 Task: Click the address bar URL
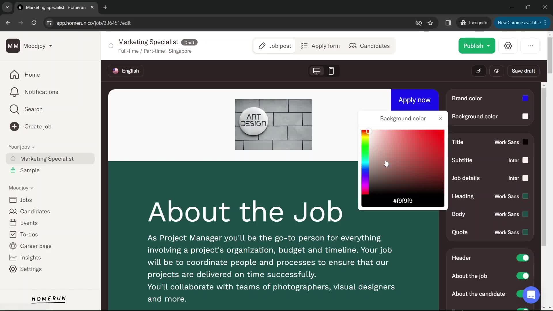pyautogui.click(x=93, y=23)
